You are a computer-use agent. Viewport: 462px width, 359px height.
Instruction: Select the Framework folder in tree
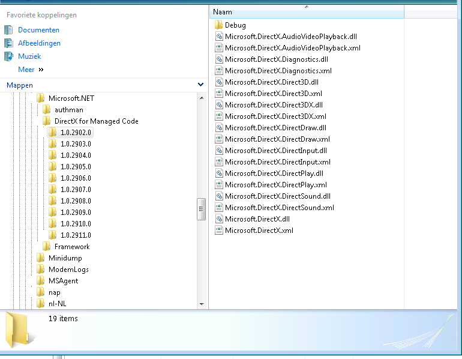tap(66, 247)
